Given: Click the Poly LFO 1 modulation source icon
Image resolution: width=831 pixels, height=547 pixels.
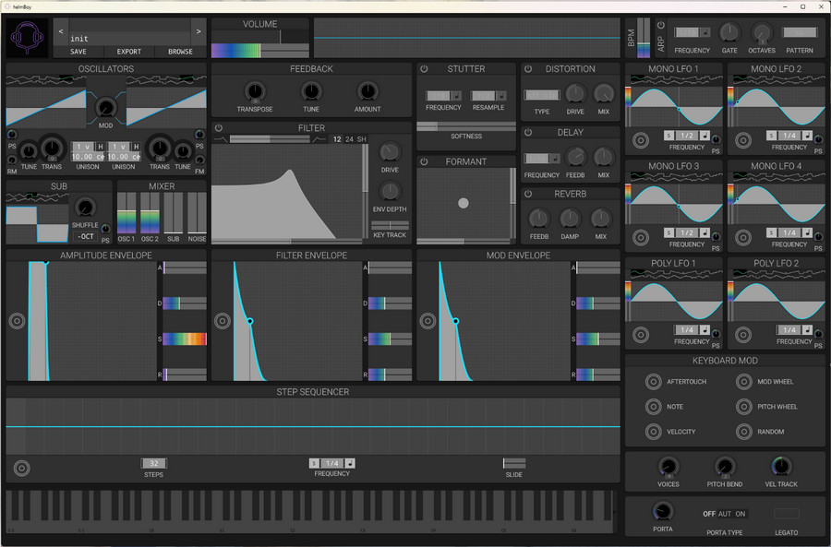Looking at the screenshot, I should tap(641, 335).
